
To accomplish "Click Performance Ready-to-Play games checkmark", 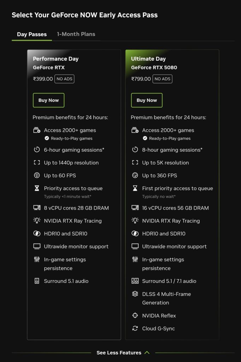I will pos(47,138).
